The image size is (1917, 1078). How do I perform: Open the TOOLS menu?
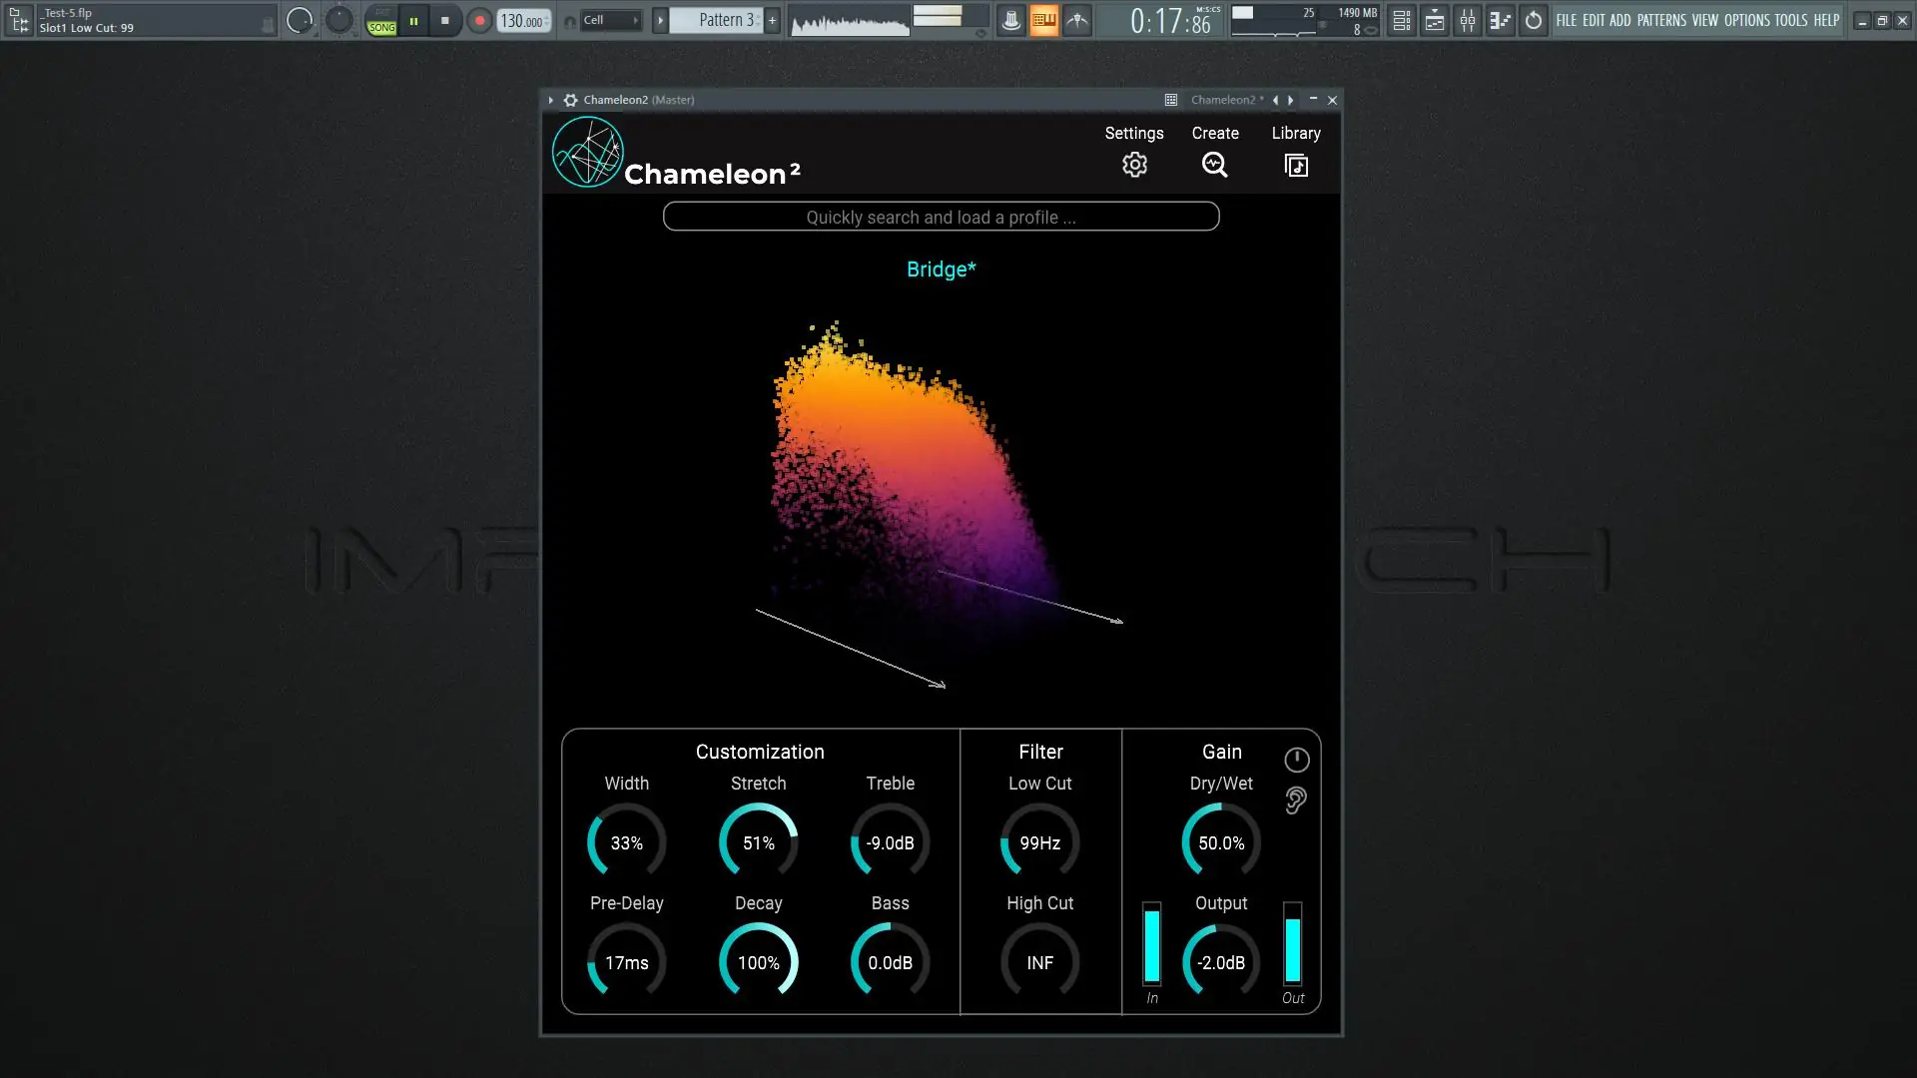click(1790, 21)
